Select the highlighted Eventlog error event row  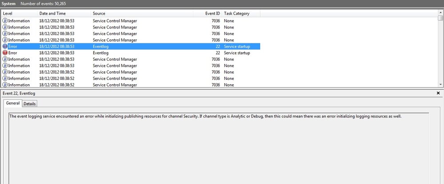click(x=131, y=47)
